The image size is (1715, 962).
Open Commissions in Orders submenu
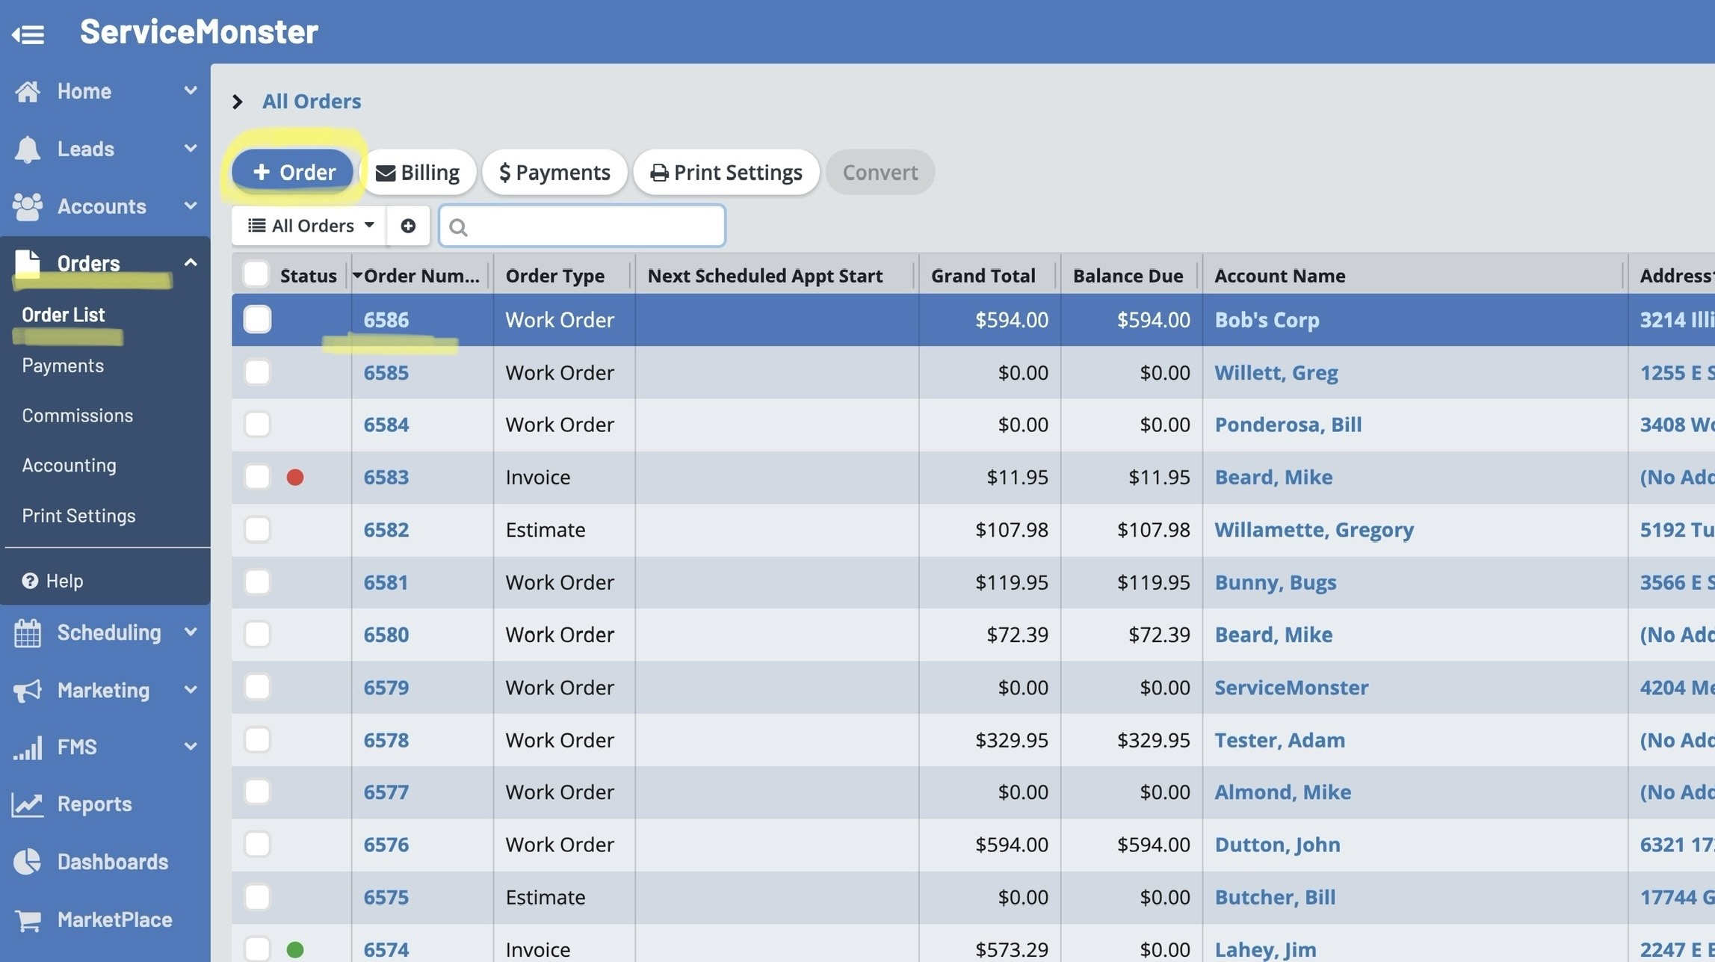pyautogui.click(x=78, y=416)
